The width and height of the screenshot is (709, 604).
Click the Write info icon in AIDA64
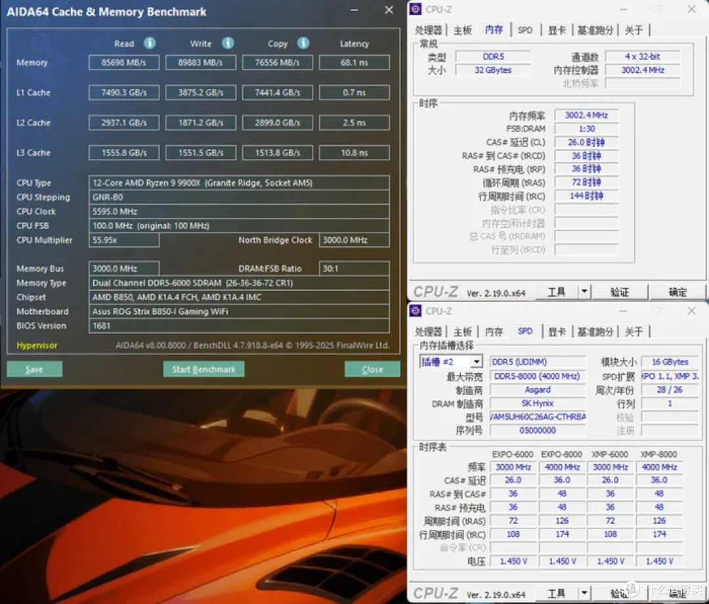228,43
